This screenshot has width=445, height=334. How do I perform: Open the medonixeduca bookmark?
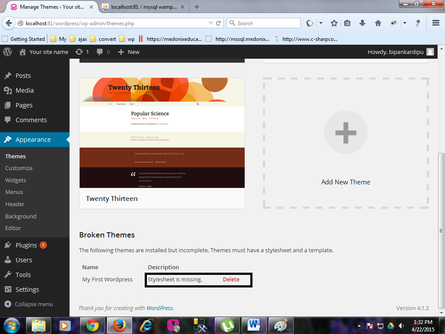coord(170,39)
